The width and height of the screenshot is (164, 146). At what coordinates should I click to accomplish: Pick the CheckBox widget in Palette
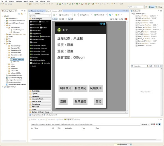34,37
